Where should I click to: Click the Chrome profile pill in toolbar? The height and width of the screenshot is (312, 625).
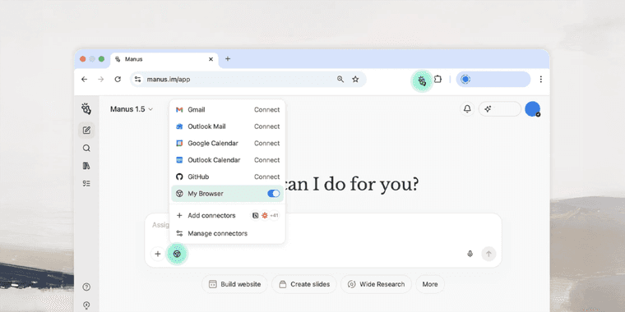coord(493,79)
